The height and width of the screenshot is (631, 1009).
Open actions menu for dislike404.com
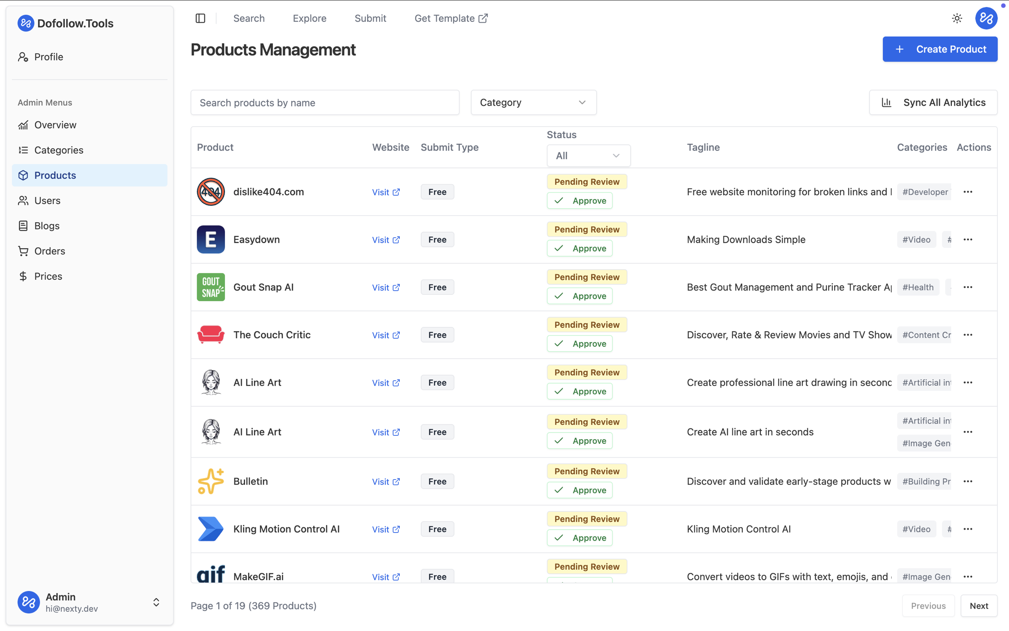[968, 192]
